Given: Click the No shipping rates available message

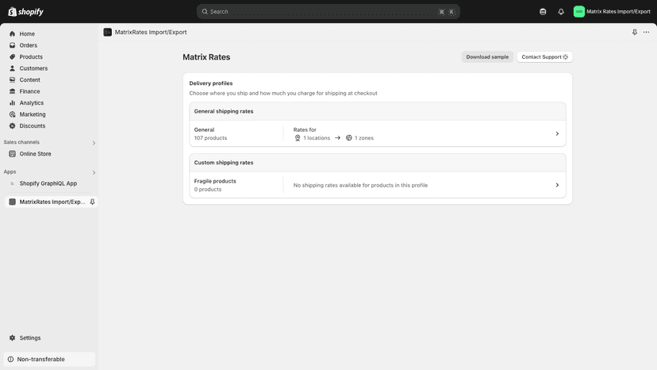Looking at the screenshot, I should click(x=360, y=186).
